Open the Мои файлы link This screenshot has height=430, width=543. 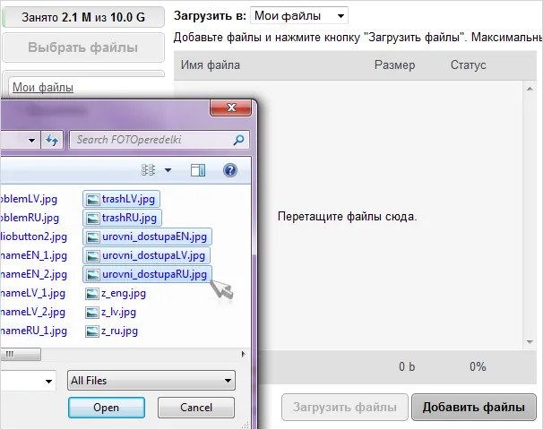[43, 87]
